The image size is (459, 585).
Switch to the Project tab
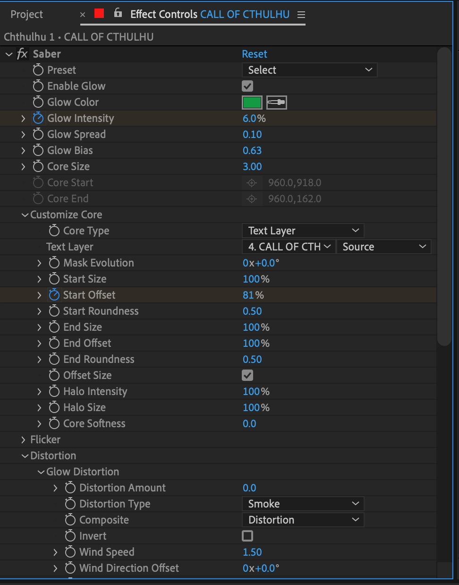click(x=27, y=15)
